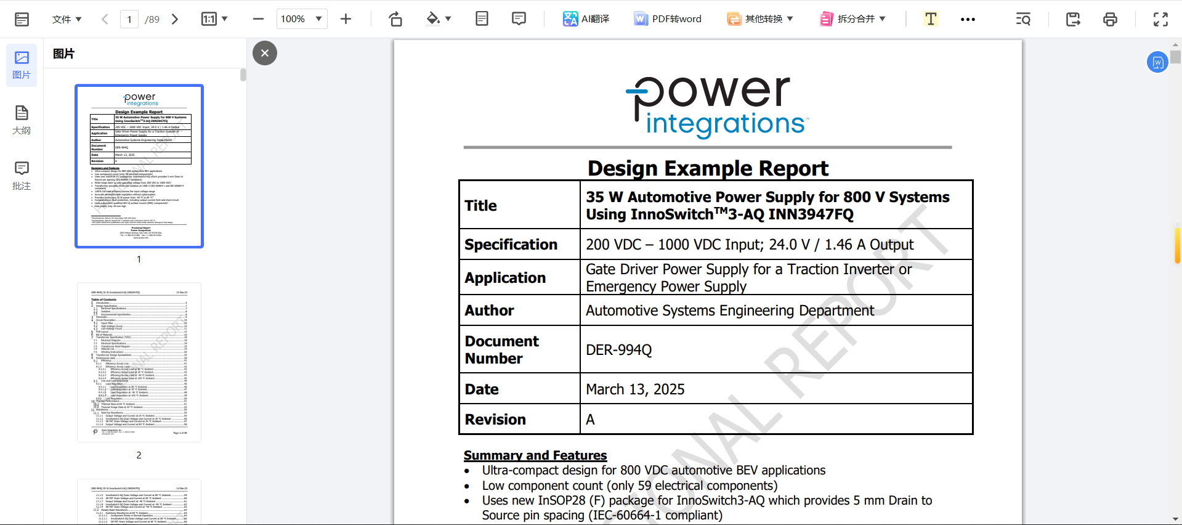Go to the previous page arrow
Viewport: 1182px width, 525px height.
click(x=105, y=19)
